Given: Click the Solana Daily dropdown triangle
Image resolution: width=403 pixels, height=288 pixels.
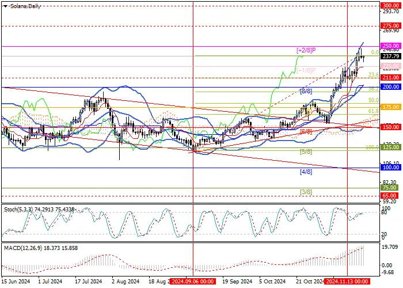Looking at the screenshot, I should 5,6.
